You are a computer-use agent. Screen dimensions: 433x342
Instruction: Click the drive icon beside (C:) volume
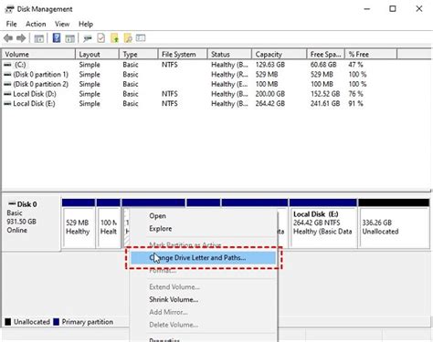tap(7, 65)
